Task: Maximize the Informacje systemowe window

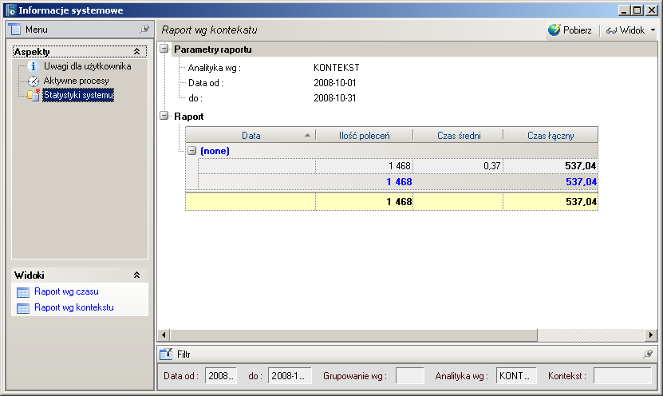Action: (637, 10)
